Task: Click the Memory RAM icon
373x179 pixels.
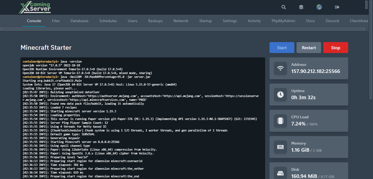Action: click(x=280, y=147)
